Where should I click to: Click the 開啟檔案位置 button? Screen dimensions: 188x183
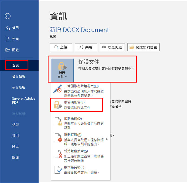point(144,47)
